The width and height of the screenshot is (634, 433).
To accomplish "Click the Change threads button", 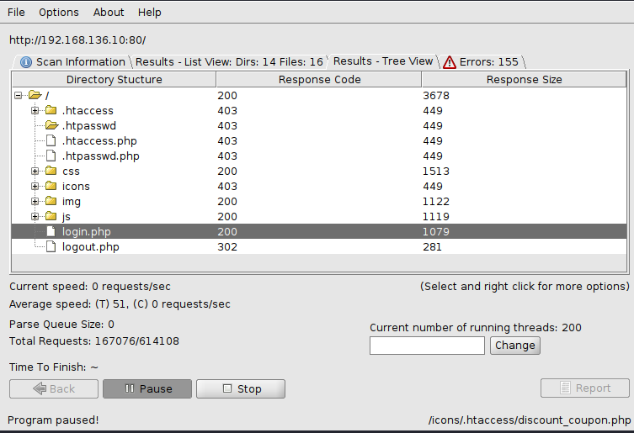I will tap(514, 346).
